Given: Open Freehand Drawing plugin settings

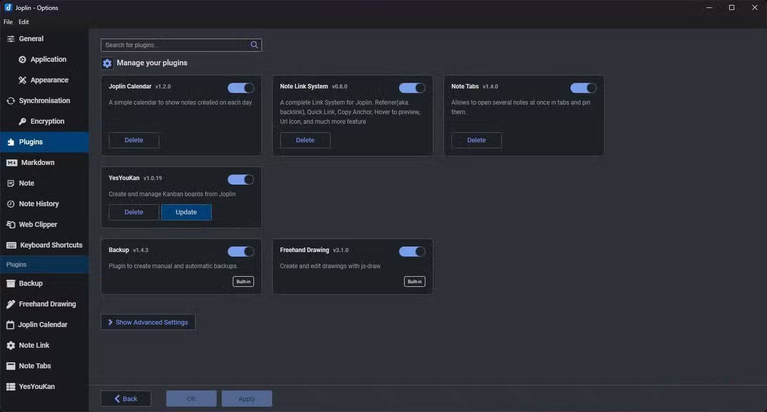Looking at the screenshot, I should pyautogui.click(x=47, y=304).
